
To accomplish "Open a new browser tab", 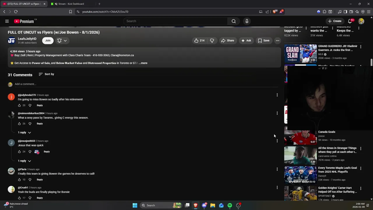I will pos(99,4).
